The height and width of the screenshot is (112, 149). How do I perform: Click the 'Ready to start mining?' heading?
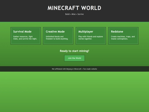coord(74,51)
